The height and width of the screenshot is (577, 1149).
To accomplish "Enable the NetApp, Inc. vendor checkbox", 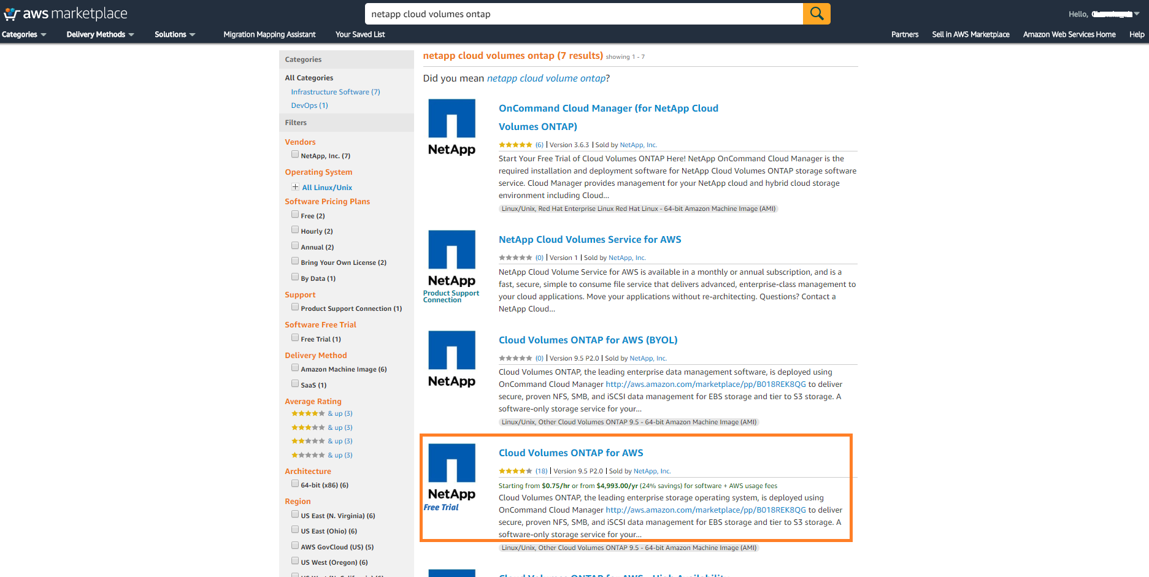I will tap(295, 155).
